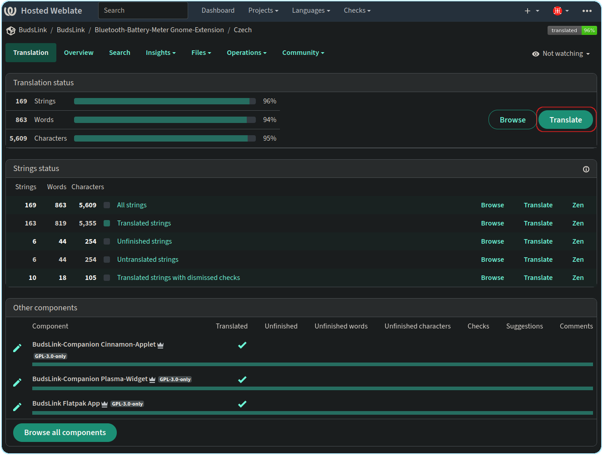Click pencil icon for BudsLink-Companion Cinnamon-Applet
This screenshot has width=603, height=456.
(x=17, y=348)
